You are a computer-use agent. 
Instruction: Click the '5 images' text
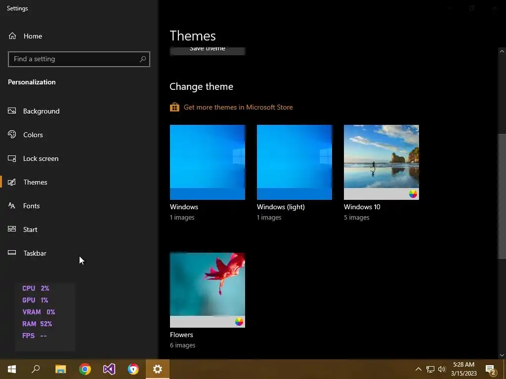357,218
